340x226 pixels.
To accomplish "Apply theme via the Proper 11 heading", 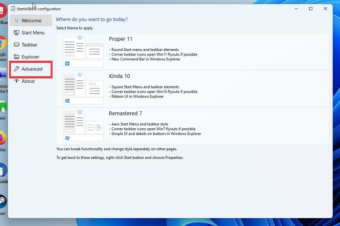I will tap(121, 39).
